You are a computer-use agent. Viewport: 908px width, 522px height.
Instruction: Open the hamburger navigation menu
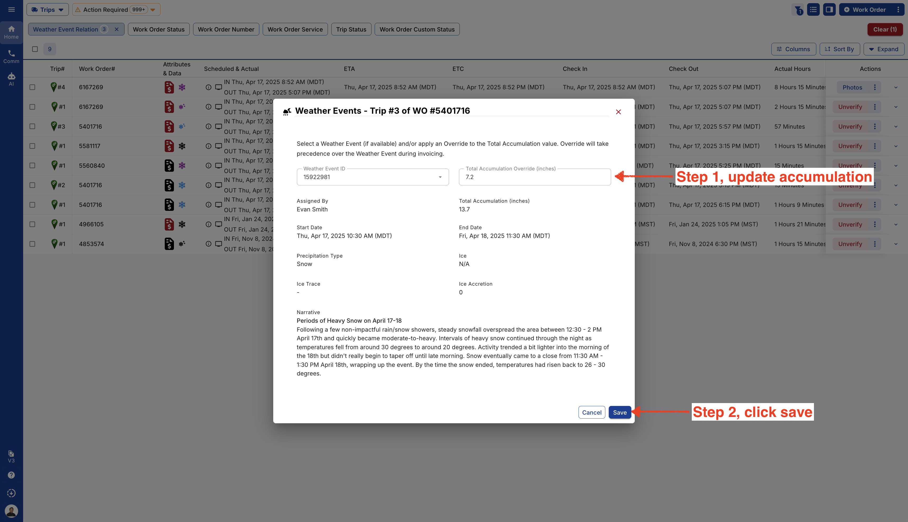click(x=12, y=10)
